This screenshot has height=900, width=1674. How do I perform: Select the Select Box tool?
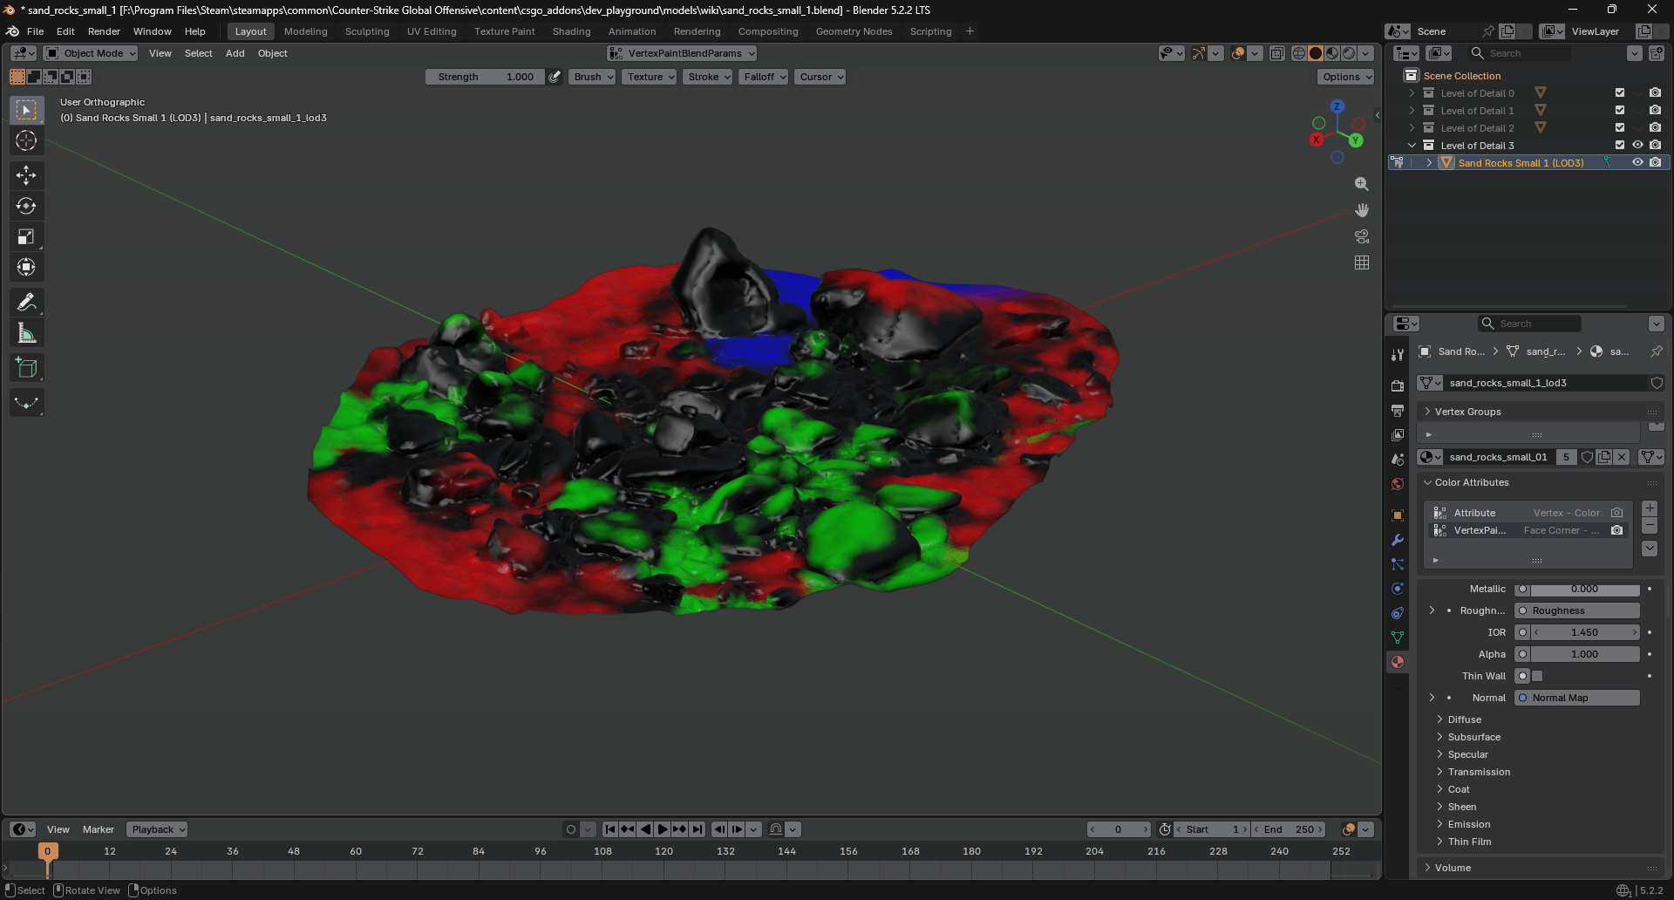click(26, 110)
